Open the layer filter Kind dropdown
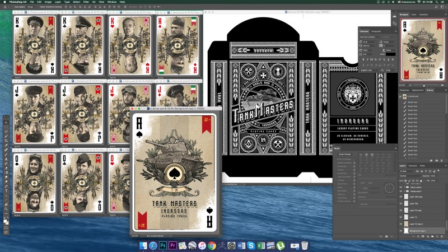This screenshot has height=252, width=448. (407, 171)
